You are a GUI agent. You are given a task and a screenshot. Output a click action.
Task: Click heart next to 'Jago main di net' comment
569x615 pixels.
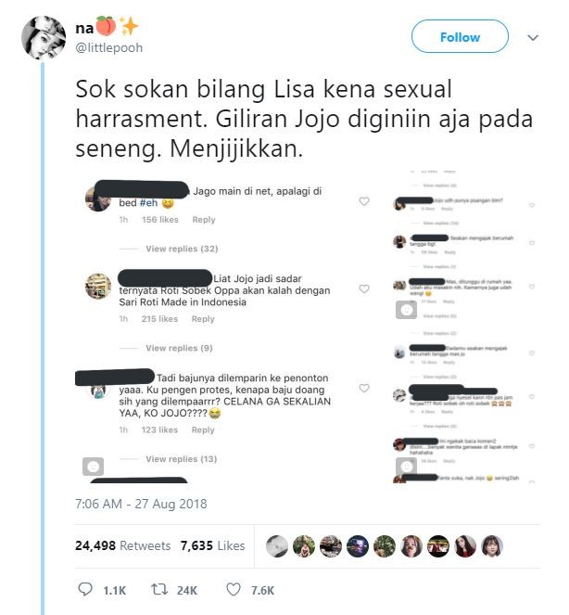[x=364, y=201]
